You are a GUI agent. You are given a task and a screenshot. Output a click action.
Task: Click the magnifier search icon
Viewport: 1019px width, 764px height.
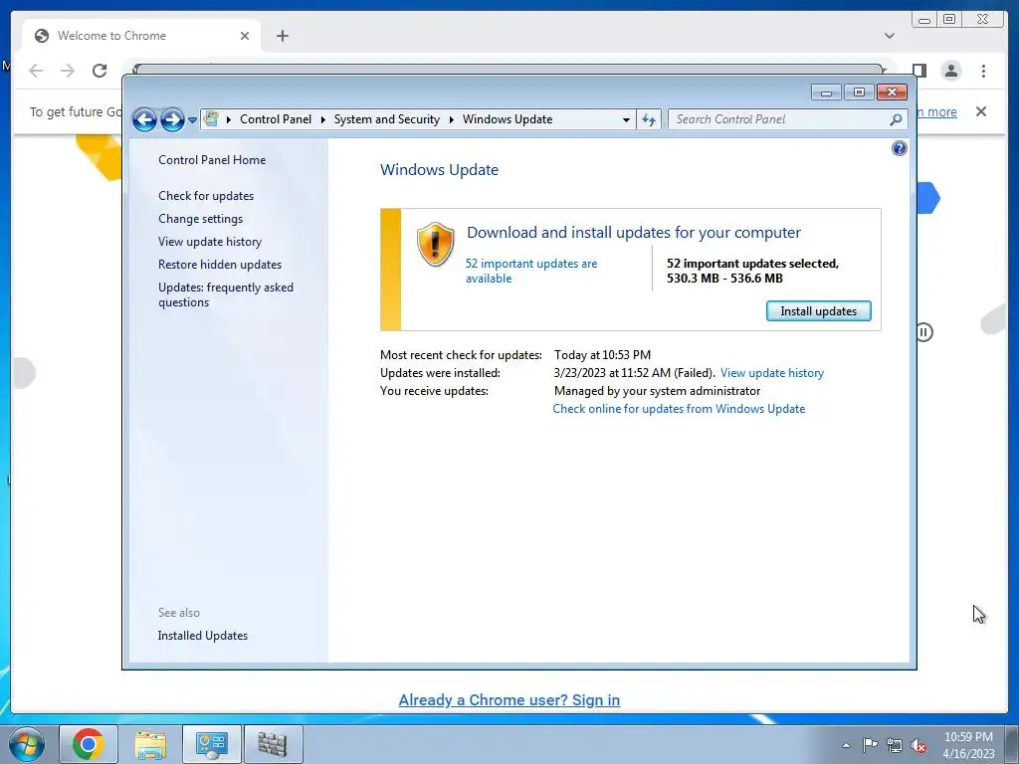(896, 119)
